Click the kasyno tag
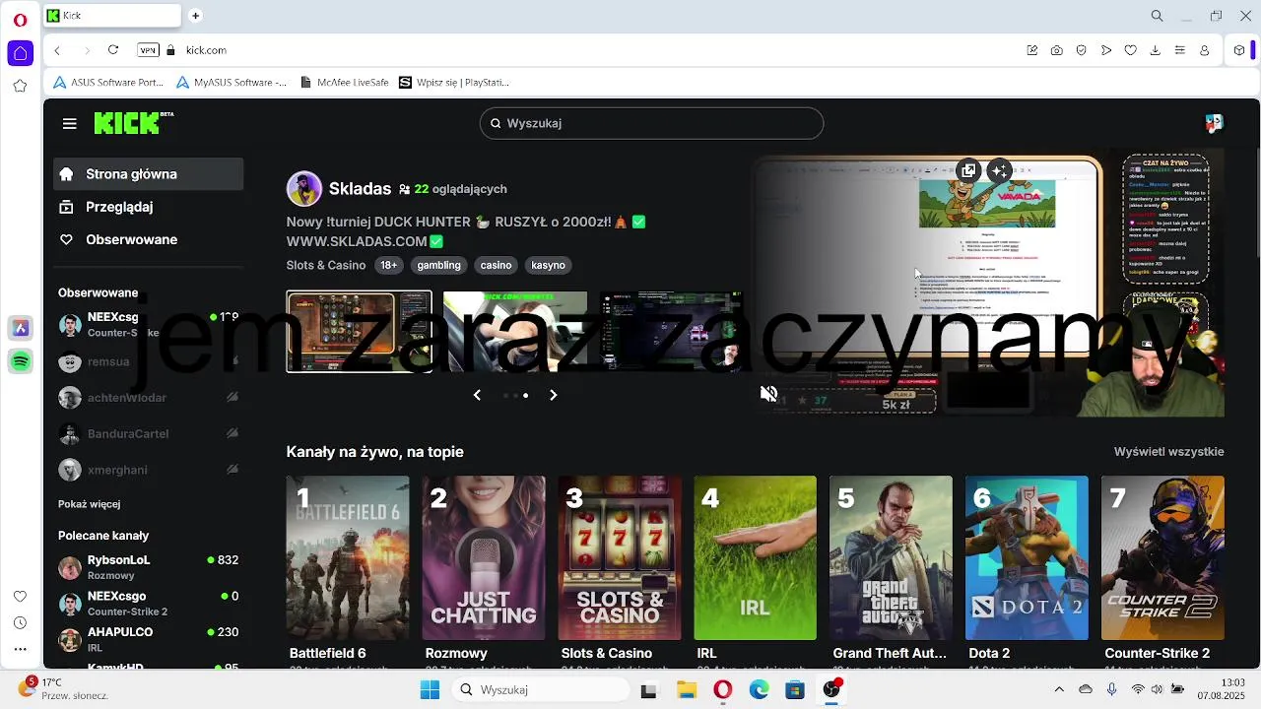The image size is (1261, 709). coord(548,265)
